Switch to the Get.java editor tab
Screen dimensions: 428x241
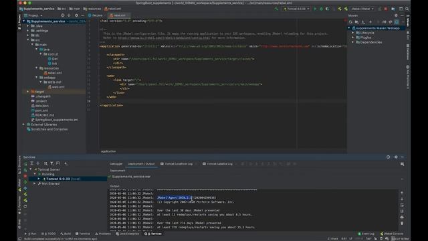[x=96, y=15]
